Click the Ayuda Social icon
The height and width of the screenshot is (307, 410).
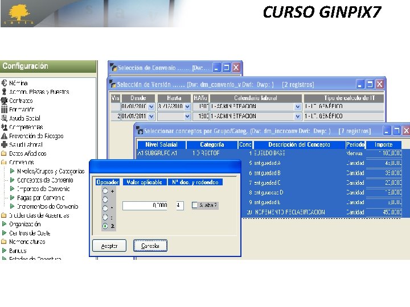(4, 118)
